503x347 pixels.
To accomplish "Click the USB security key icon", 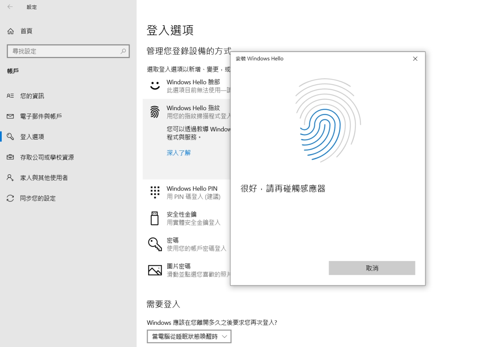I will (x=155, y=218).
